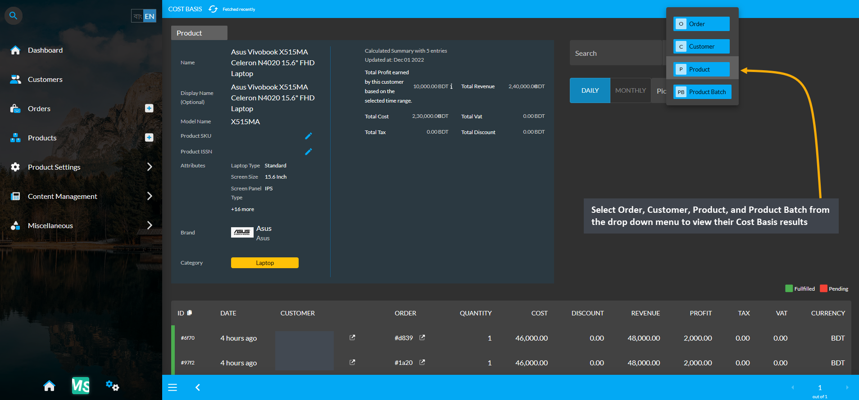Viewport: 859px width, 400px height.
Task: Go to next page arrow
Action: click(847, 387)
